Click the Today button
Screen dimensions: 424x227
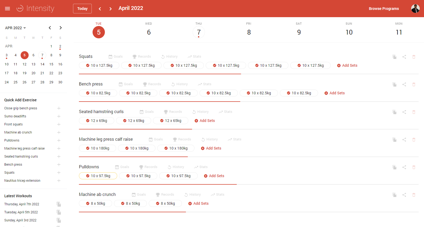click(x=82, y=9)
